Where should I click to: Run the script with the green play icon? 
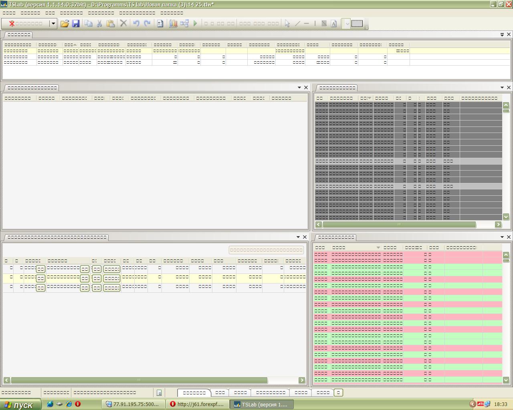pyautogui.click(x=195, y=24)
